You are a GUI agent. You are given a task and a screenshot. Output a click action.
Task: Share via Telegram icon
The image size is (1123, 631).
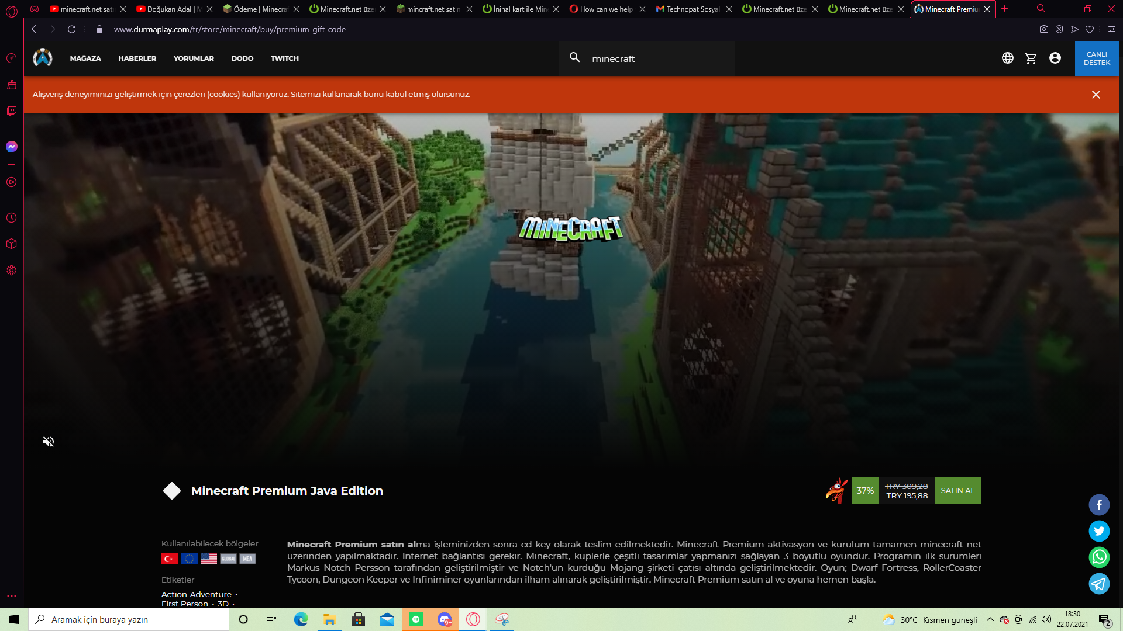(x=1098, y=584)
